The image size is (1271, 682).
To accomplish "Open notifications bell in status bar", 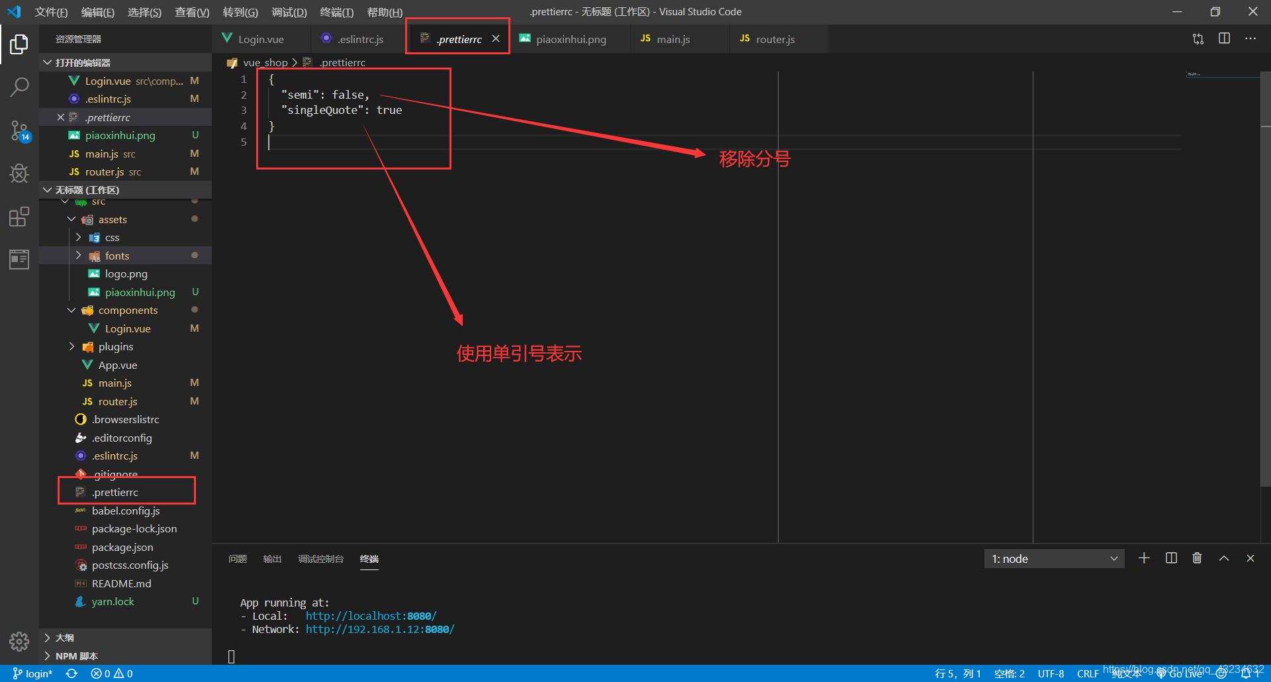I will 1247,674.
